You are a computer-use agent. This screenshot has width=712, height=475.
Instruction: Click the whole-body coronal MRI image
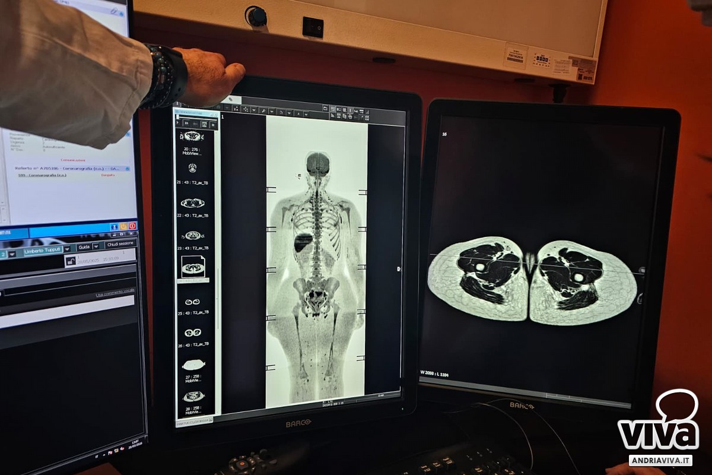click(316, 255)
